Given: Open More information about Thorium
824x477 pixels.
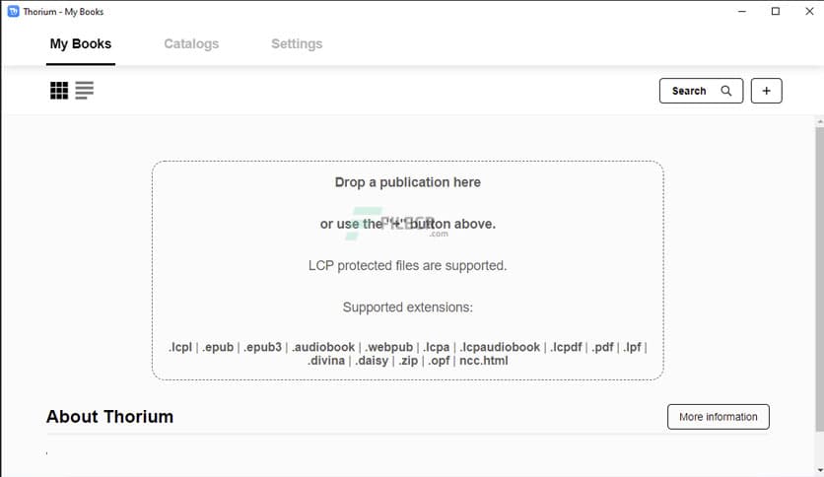Looking at the screenshot, I should coord(719,417).
